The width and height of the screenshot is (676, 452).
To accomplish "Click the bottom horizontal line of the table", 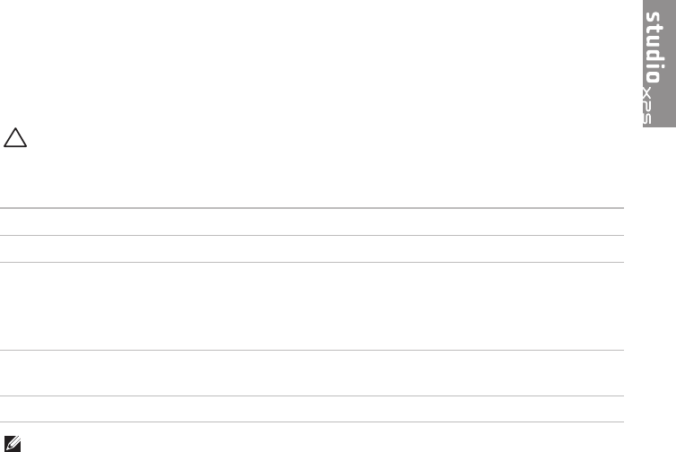I will (312, 422).
